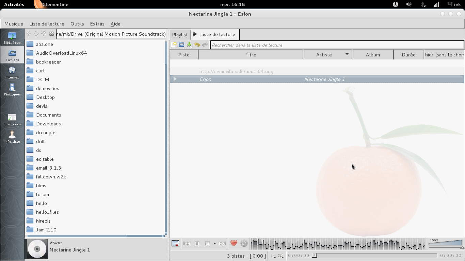Click the file list horizontal scrollbar
The height and width of the screenshot is (261, 465).
click(95, 236)
